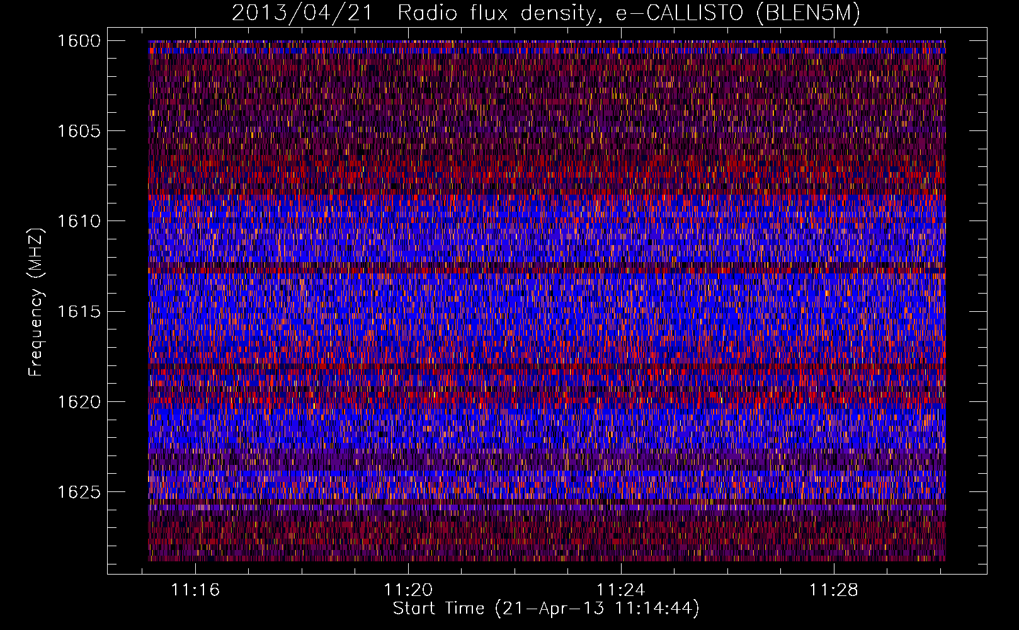The height and width of the screenshot is (630, 1019).
Task: Click the 11:20 time tick label
Action: (x=408, y=590)
